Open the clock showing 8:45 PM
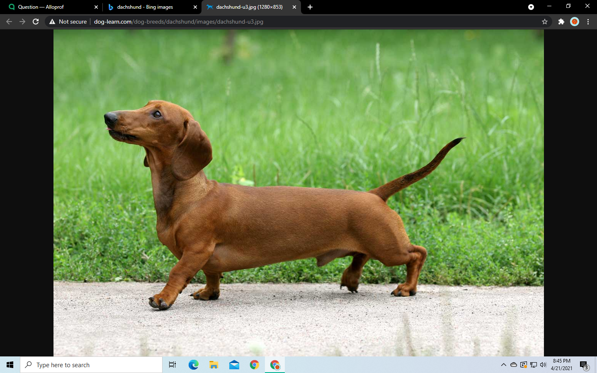The image size is (597, 373). 562,365
